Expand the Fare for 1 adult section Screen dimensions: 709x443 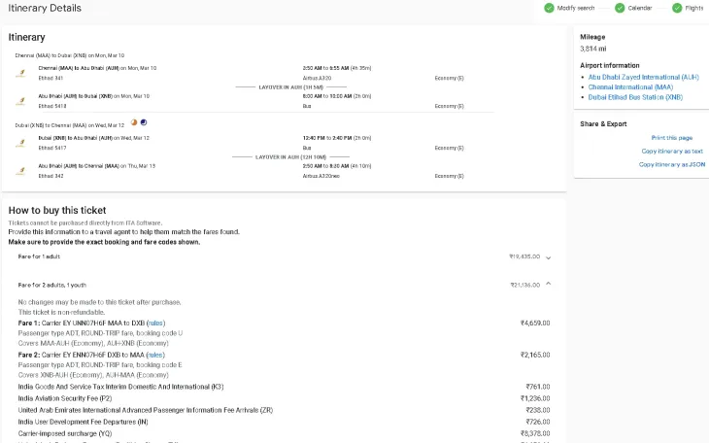point(549,257)
